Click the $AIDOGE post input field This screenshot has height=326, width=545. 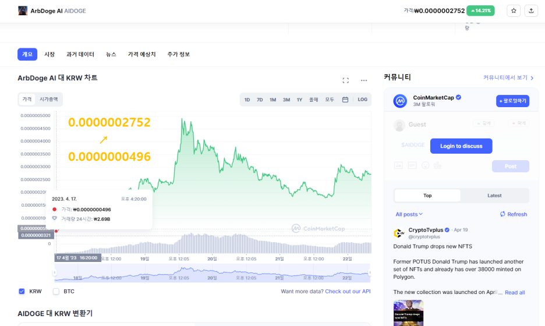pos(413,145)
